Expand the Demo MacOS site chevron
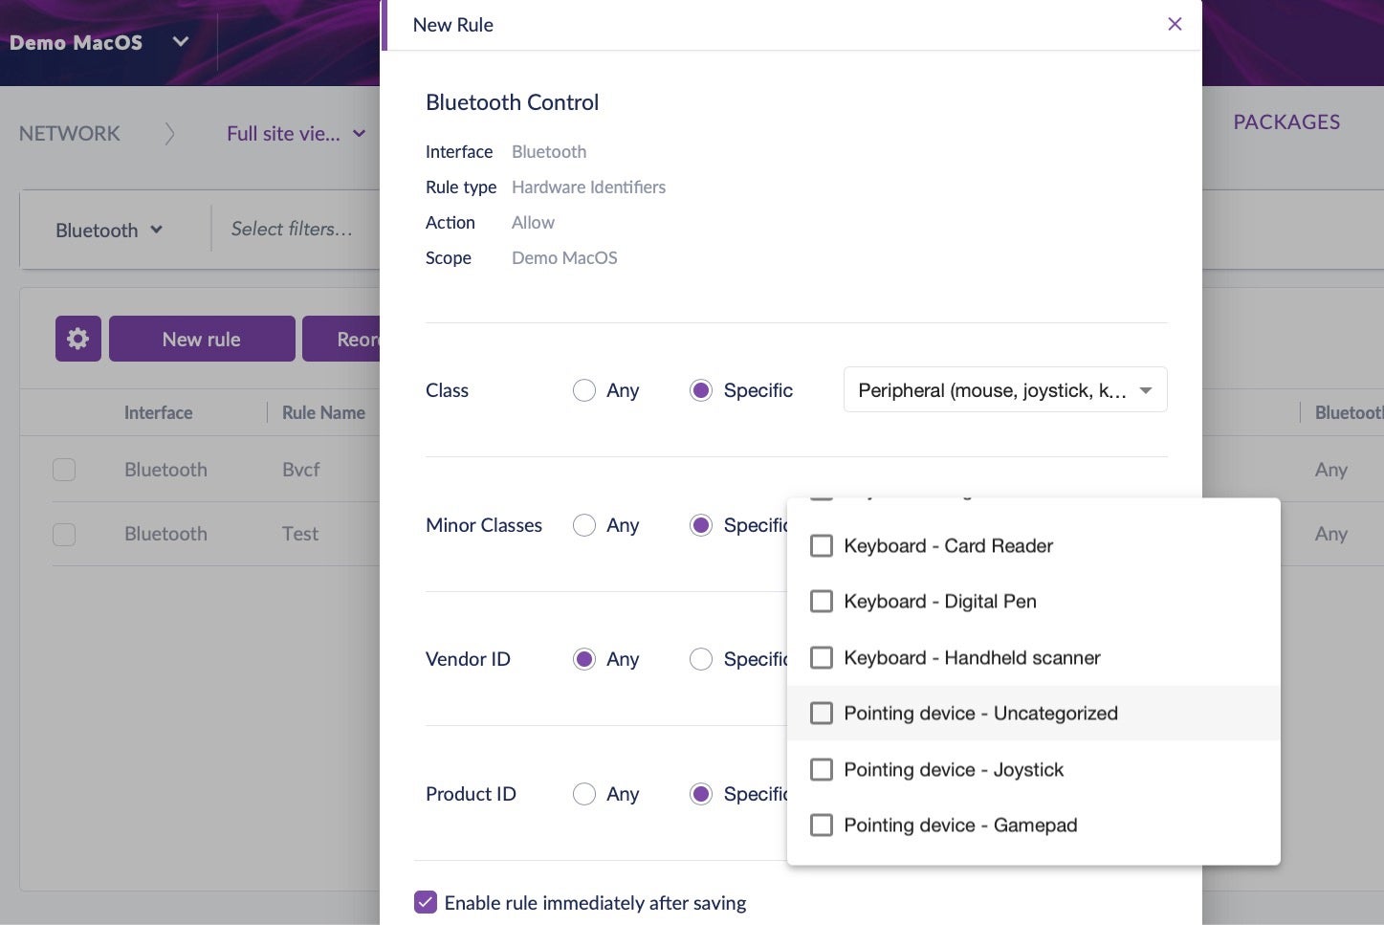The image size is (1384, 925). tap(180, 42)
